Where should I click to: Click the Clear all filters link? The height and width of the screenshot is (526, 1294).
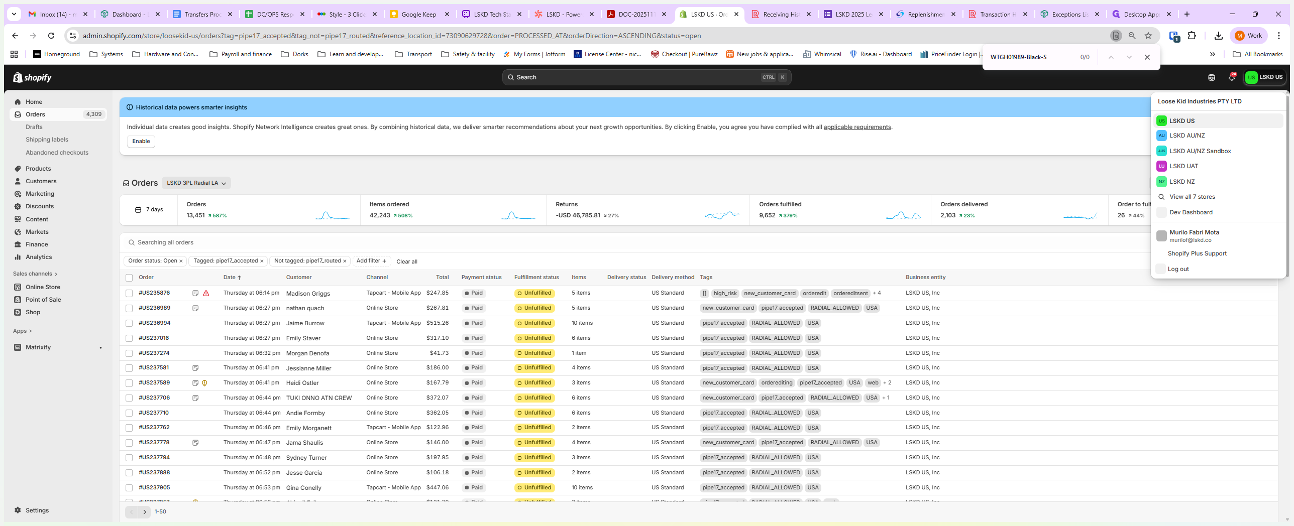406,261
